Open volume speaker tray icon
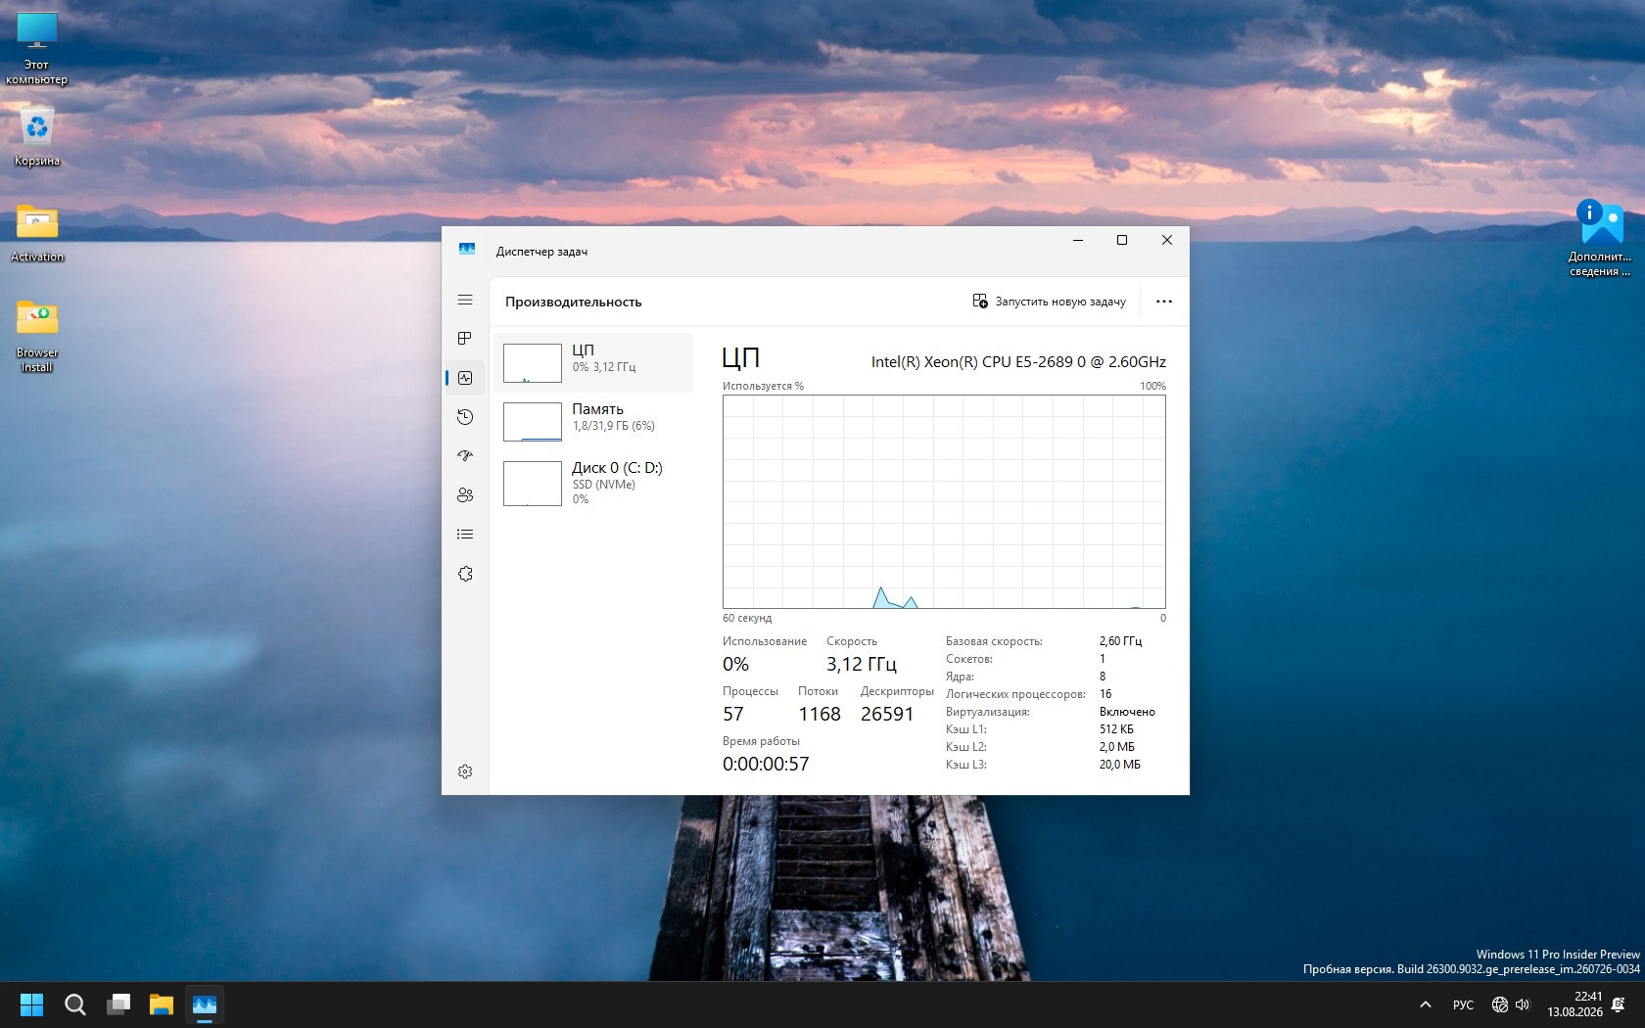The image size is (1645, 1028). [1523, 1005]
